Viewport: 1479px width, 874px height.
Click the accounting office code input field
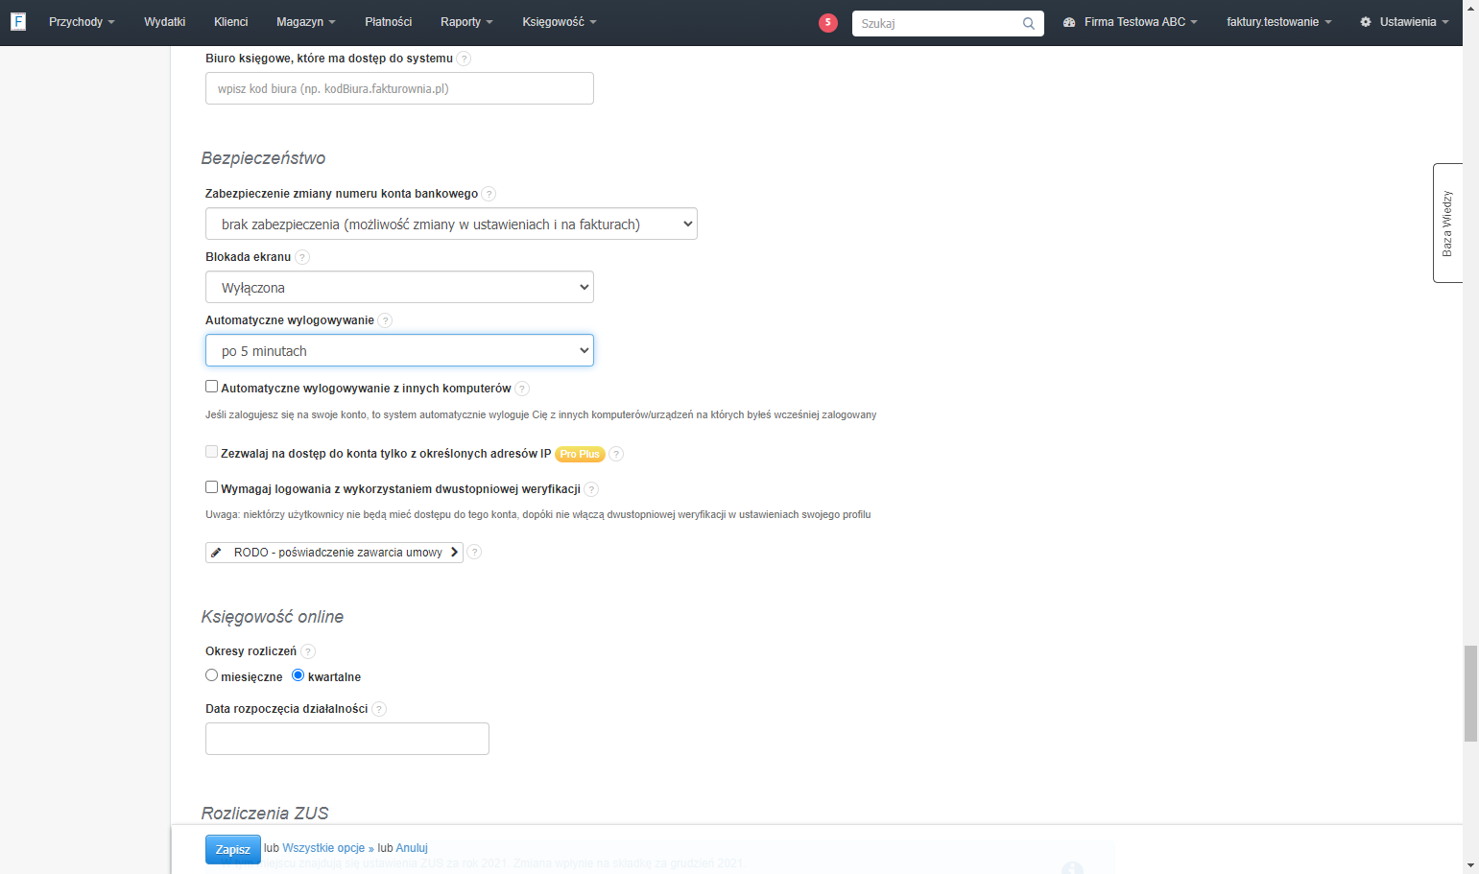click(x=399, y=88)
